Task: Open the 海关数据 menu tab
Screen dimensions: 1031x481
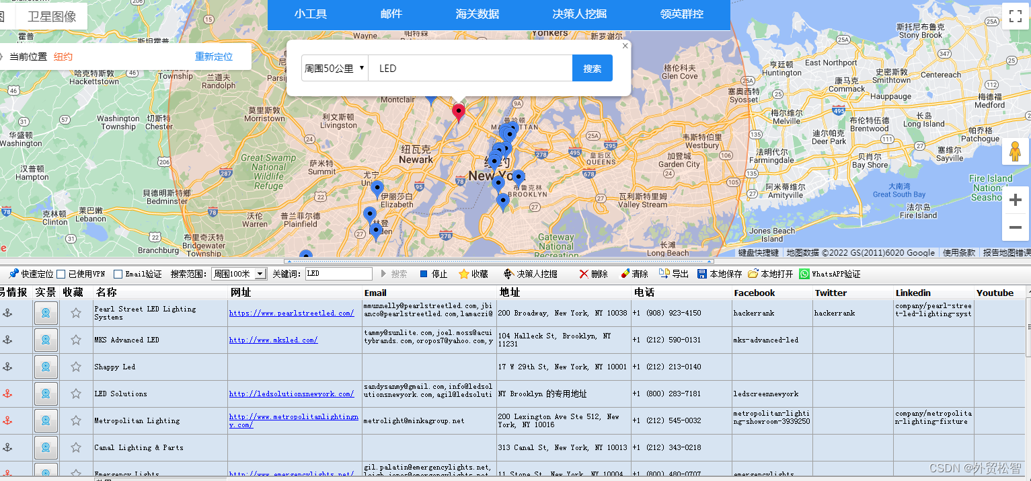Action: (x=477, y=14)
